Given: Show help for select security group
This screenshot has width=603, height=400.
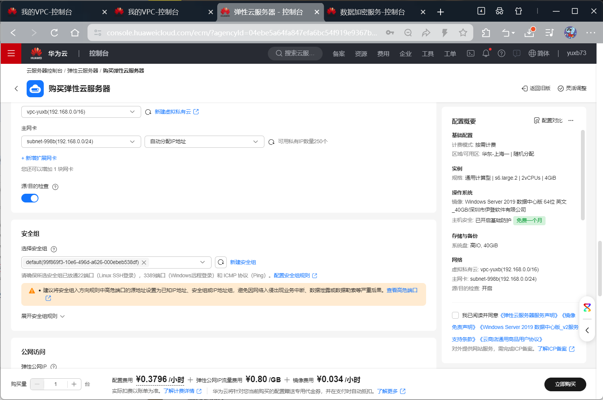Looking at the screenshot, I should [x=54, y=249].
